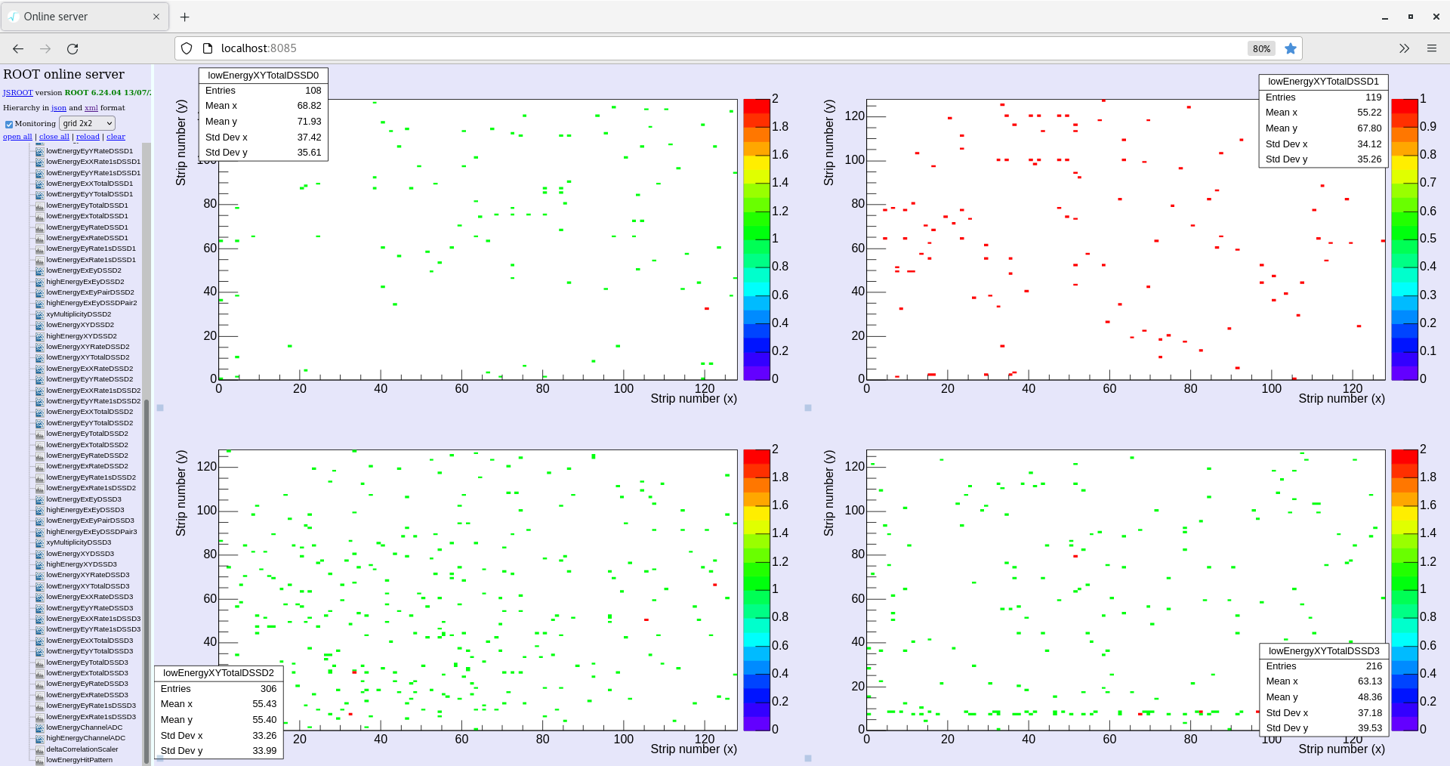Click the color palette of the lowEnergyXYTotalDSSD3 plot

click(x=1405, y=590)
